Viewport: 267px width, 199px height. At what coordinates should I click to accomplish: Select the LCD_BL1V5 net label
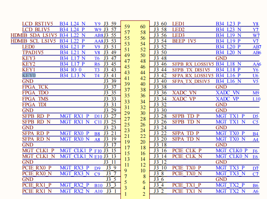click(36, 30)
